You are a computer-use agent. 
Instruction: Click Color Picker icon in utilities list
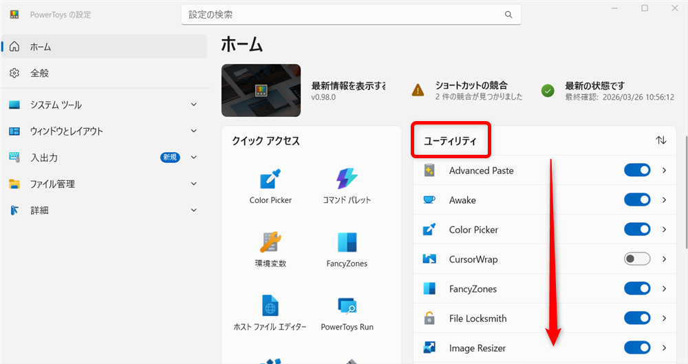[429, 229]
